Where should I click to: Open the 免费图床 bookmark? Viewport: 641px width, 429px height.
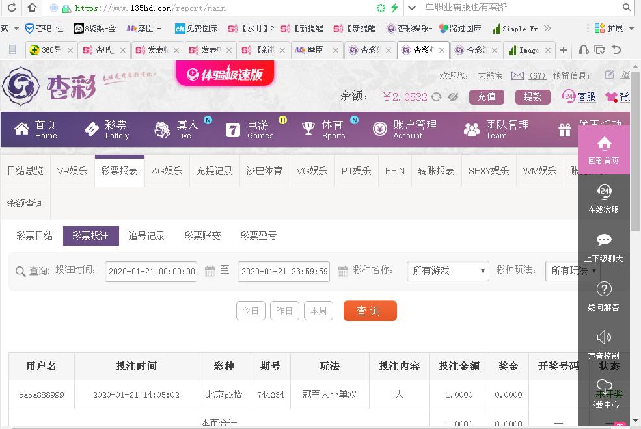[197, 28]
